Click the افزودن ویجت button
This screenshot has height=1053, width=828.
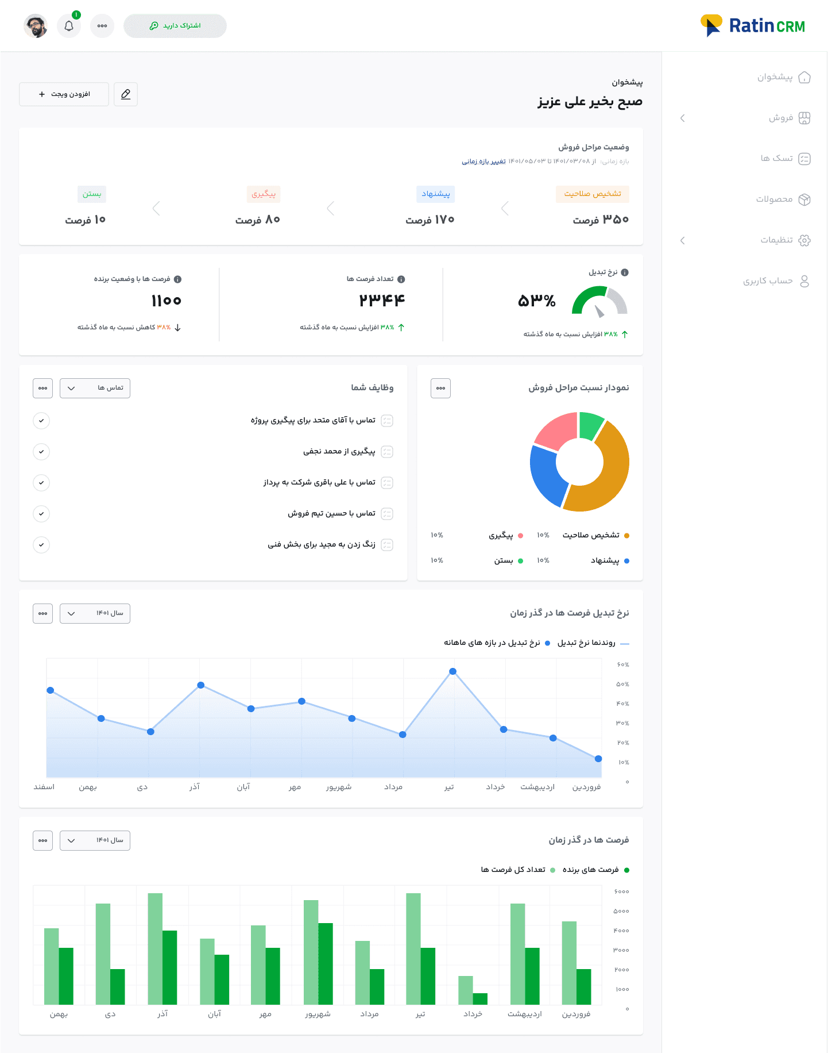pos(64,94)
